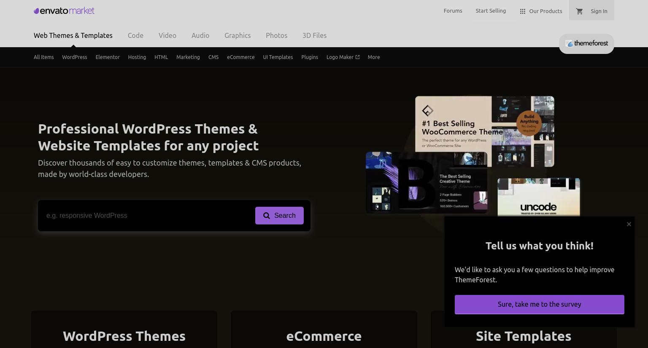This screenshot has height=348, width=648.
Task: Open the Start Selling link
Action: [491, 11]
